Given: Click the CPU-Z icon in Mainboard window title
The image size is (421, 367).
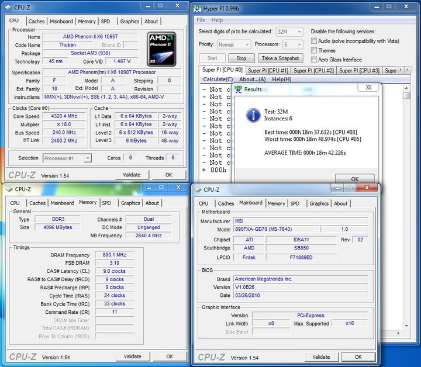Looking at the screenshot, I should (x=198, y=189).
